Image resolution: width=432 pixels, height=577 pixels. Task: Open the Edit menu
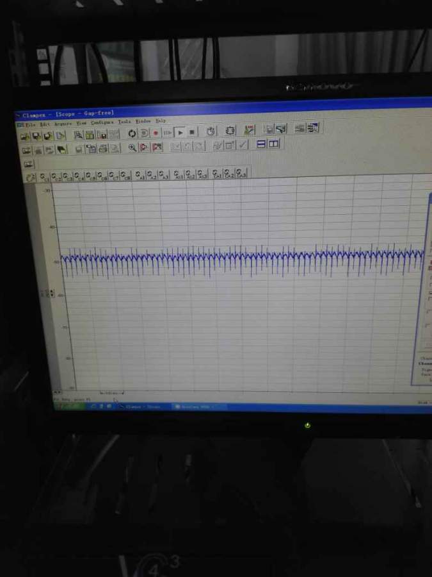[x=44, y=124]
